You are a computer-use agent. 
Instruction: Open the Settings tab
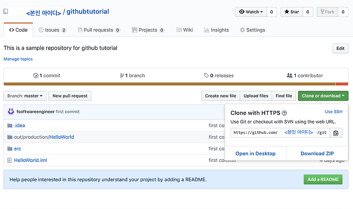pyautogui.click(x=252, y=30)
